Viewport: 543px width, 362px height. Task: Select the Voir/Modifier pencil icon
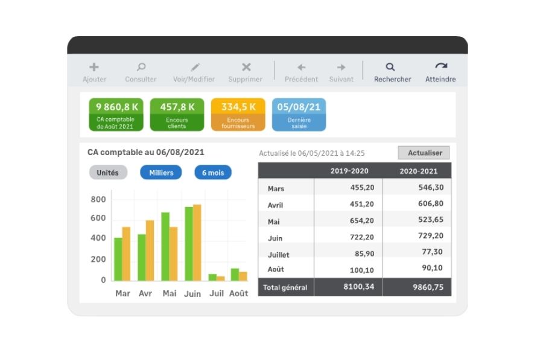point(195,68)
